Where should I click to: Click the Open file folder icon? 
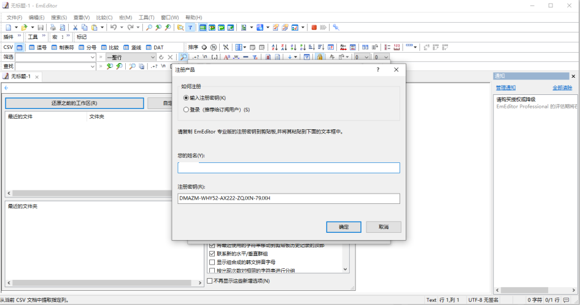[25, 28]
